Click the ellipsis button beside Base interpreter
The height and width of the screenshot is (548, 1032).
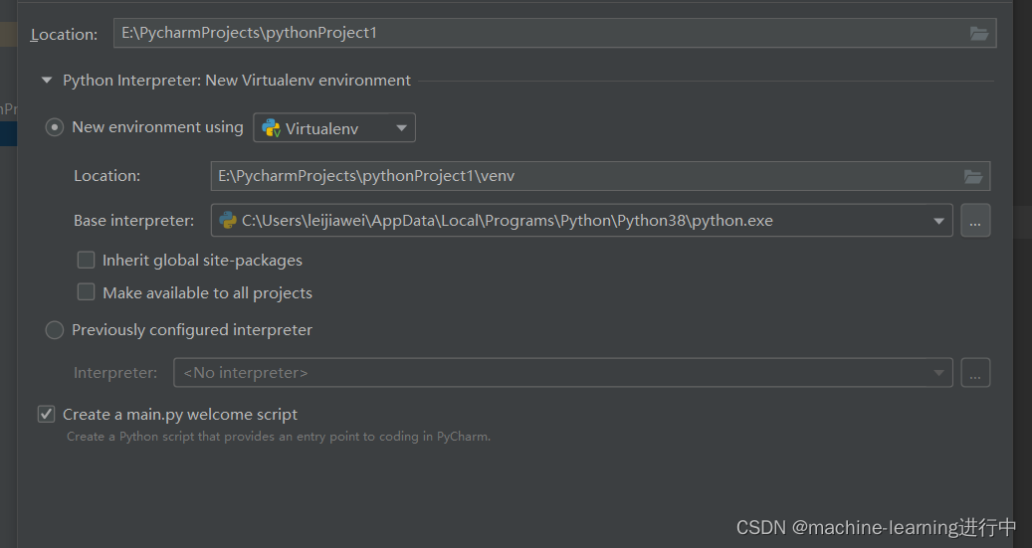click(x=975, y=221)
